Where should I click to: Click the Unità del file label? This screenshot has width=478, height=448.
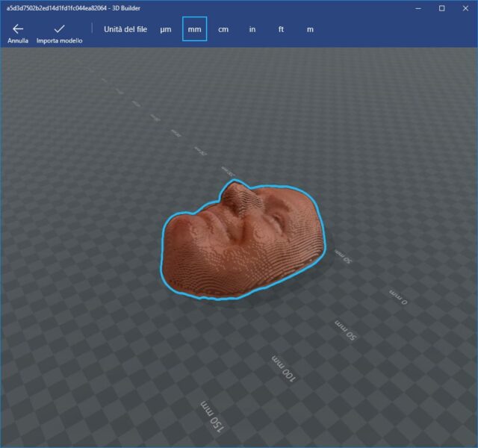pos(125,29)
